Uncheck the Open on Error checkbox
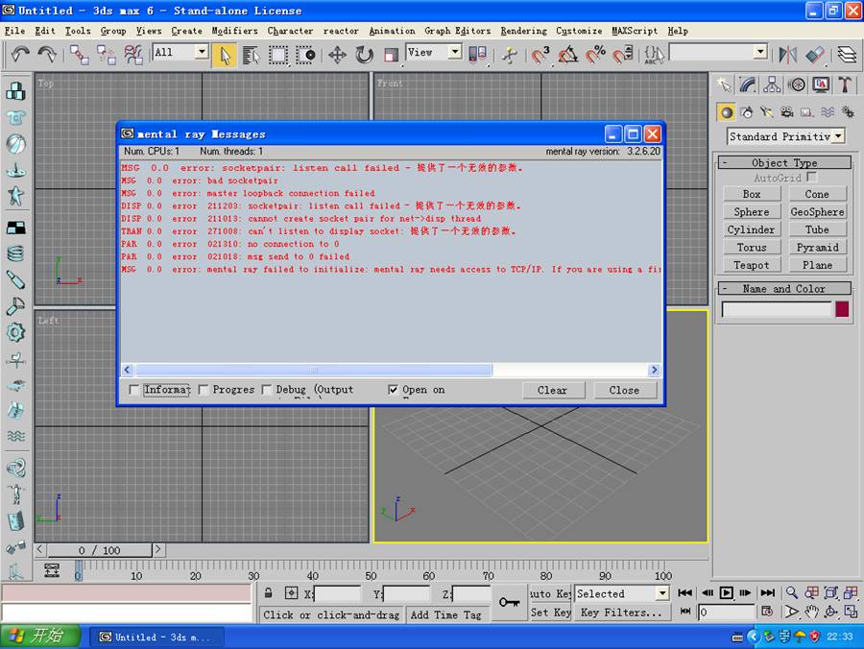 click(393, 390)
